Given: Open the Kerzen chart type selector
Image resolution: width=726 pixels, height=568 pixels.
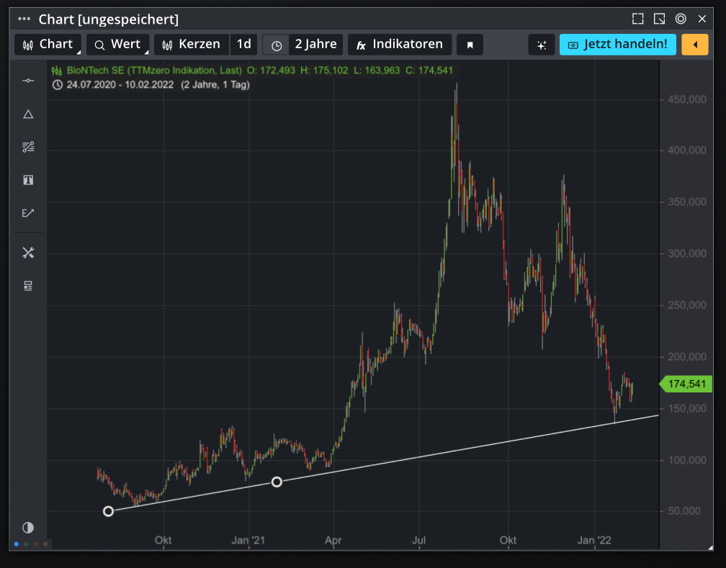Looking at the screenshot, I should pos(192,44).
